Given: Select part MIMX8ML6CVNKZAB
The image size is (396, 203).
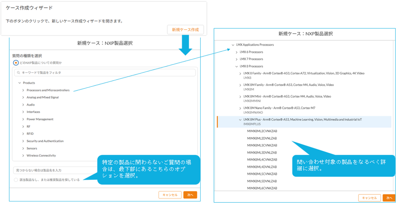Looking at the screenshot, I should click(x=262, y=188).
